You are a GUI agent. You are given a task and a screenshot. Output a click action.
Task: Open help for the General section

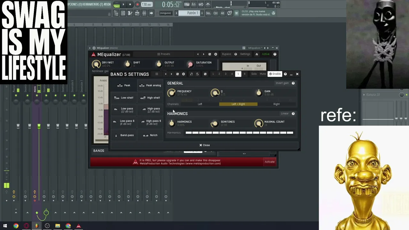point(293,83)
